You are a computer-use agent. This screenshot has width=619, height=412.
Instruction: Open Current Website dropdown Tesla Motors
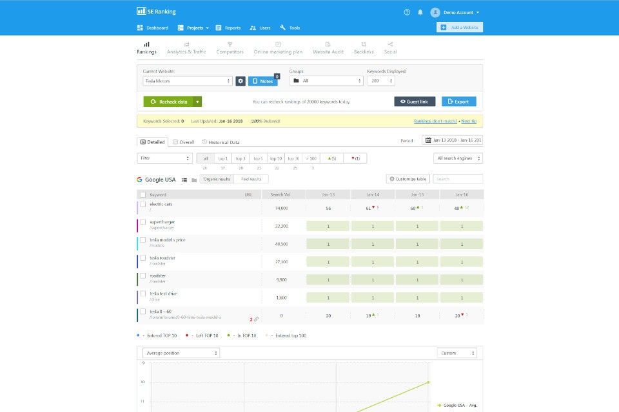(188, 81)
